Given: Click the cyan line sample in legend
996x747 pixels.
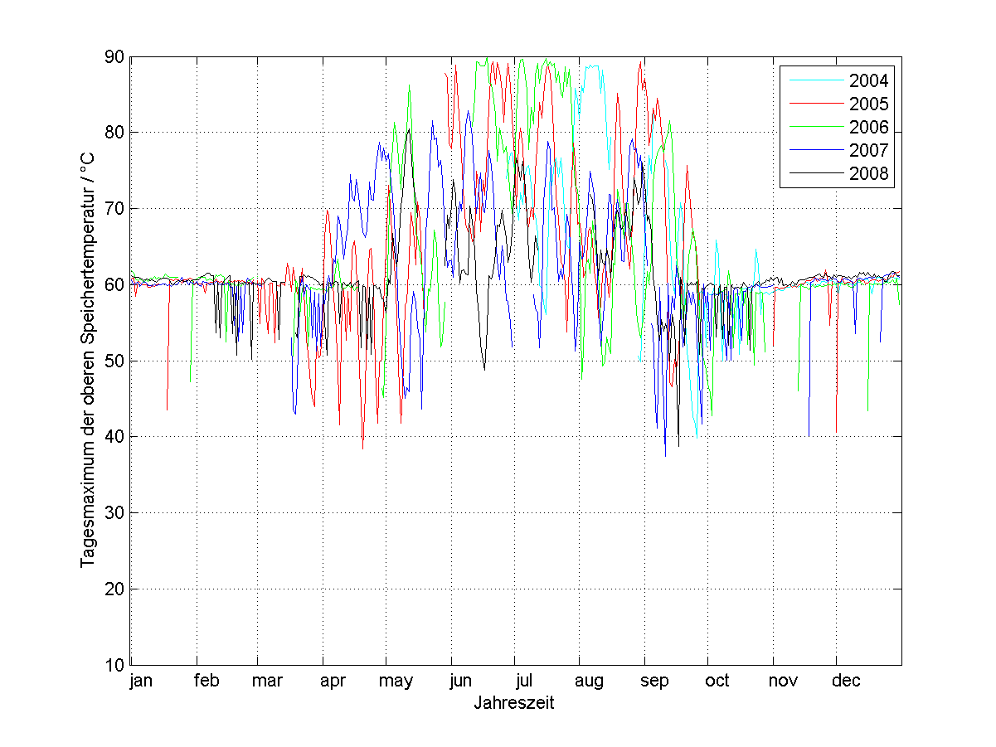Looking at the screenshot, I should (812, 81).
